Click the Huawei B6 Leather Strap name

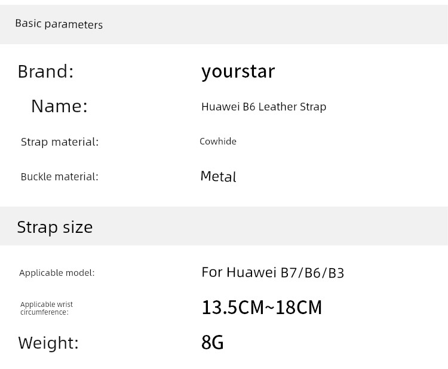(263, 107)
